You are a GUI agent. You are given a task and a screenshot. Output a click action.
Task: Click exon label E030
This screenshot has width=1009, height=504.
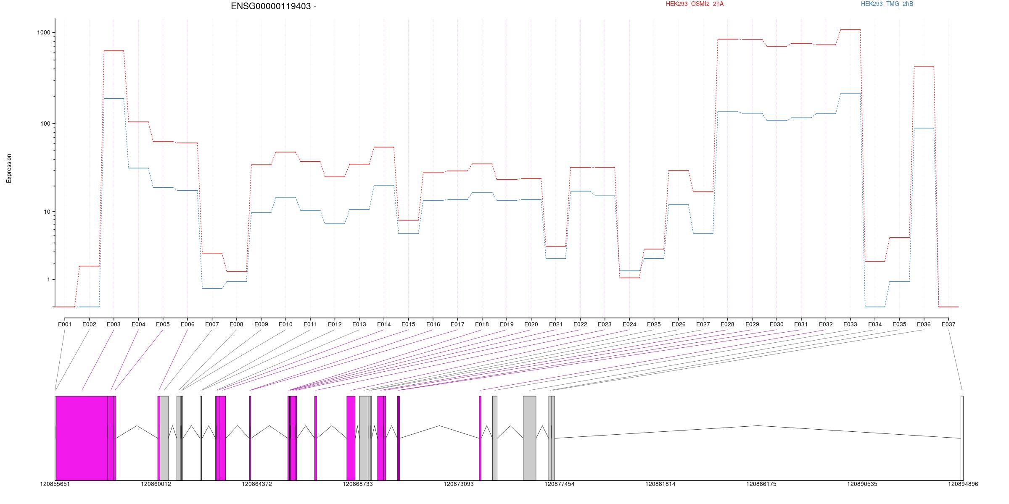pos(777,324)
